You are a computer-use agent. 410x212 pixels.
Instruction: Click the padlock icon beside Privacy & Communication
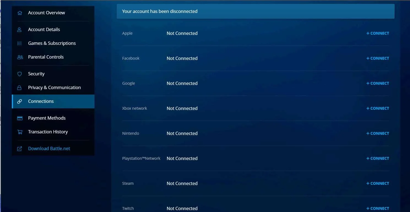pyautogui.click(x=20, y=88)
